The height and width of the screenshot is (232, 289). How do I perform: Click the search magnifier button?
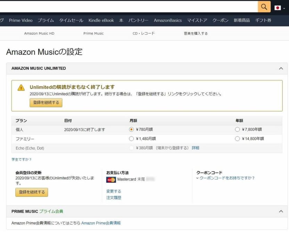[264, 7]
